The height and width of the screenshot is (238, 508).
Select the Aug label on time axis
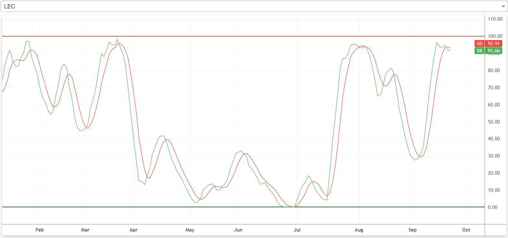[x=359, y=230]
